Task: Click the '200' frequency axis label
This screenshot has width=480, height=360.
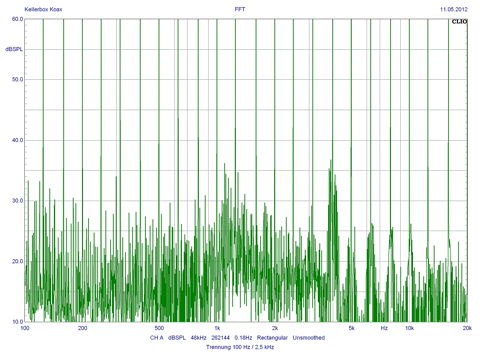Action: pos(82,329)
